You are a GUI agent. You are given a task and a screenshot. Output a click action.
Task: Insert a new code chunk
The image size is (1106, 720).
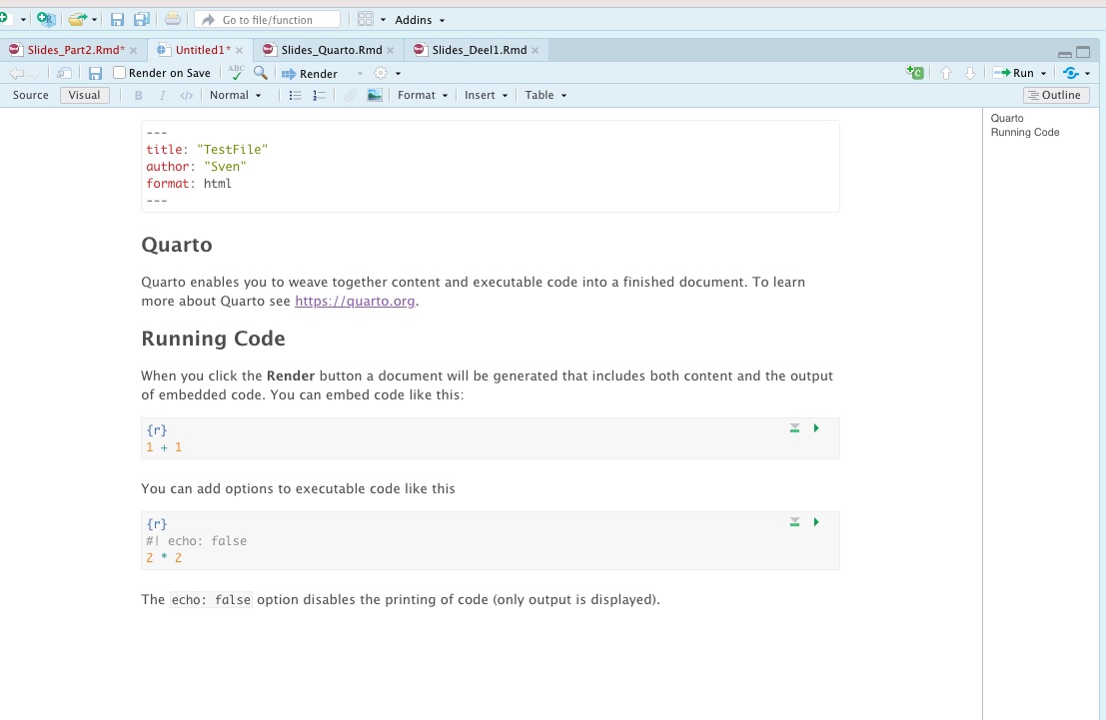(x=915, y=73)
